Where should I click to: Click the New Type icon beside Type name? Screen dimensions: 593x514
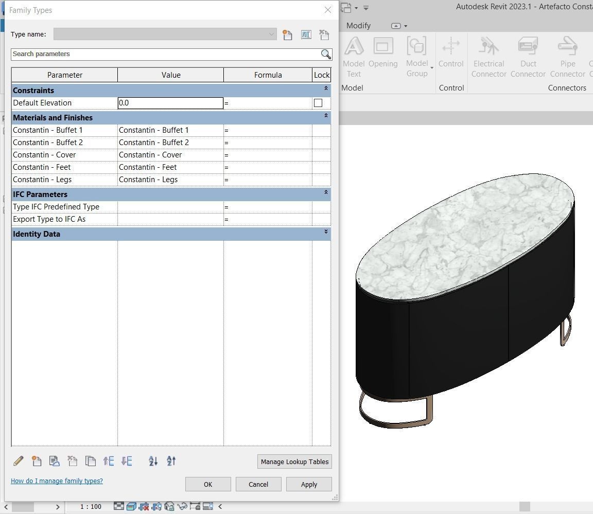pos(287,35)
